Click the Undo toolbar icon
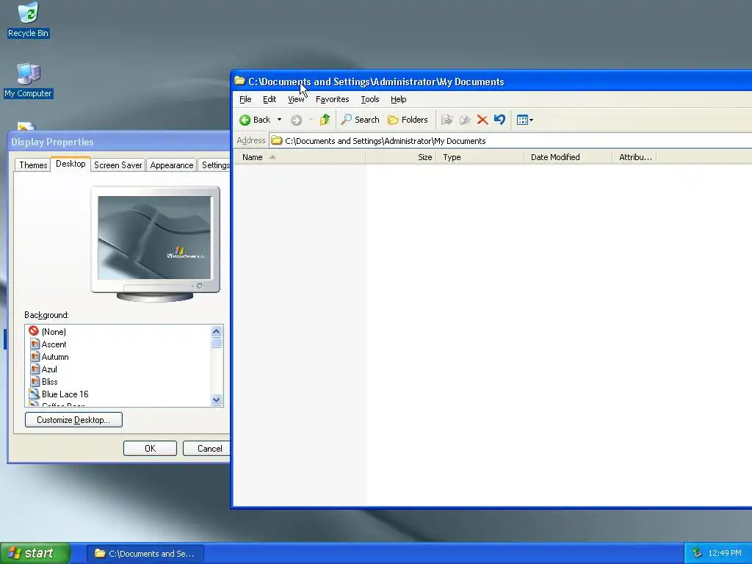Screen dimensions: 752x564 499,120
